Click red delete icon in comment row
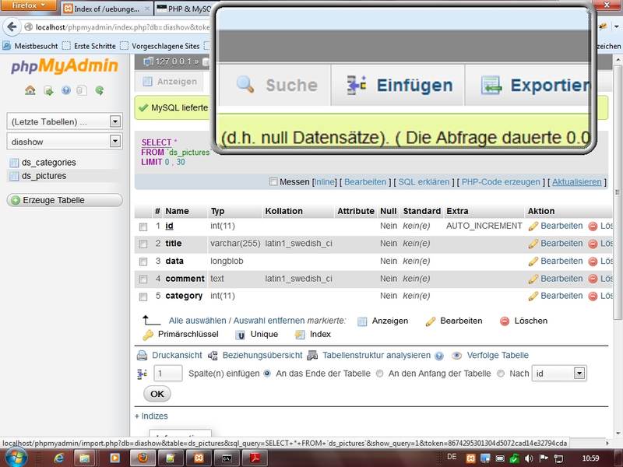The width and height of the screenshot is (623, 467). pos(593,279)
